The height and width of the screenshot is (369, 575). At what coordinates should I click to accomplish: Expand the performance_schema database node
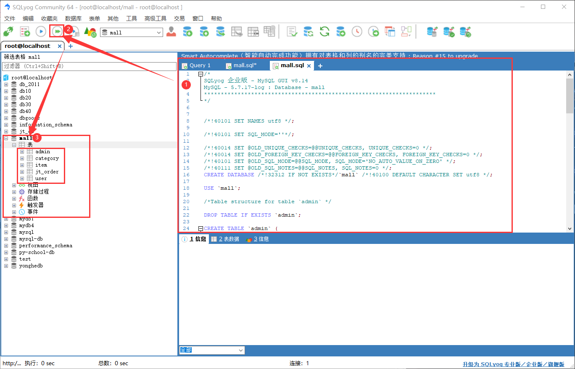point(6,246)
